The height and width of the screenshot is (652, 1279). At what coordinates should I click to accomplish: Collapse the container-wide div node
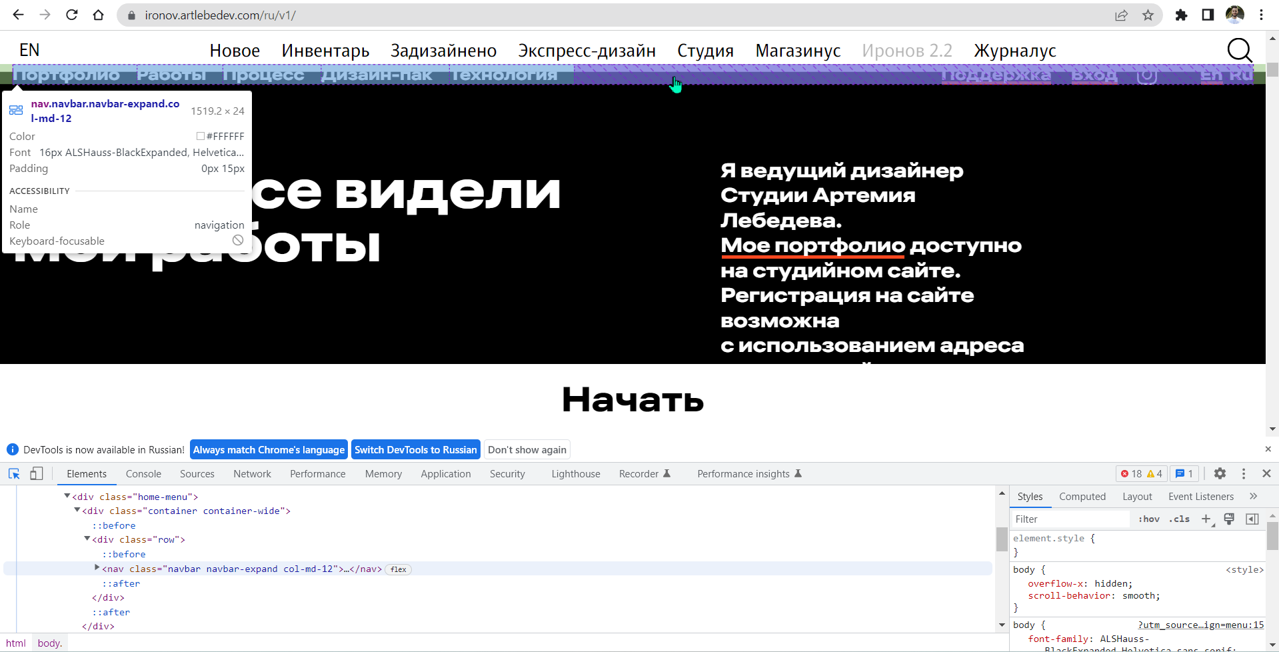point(77,510)
